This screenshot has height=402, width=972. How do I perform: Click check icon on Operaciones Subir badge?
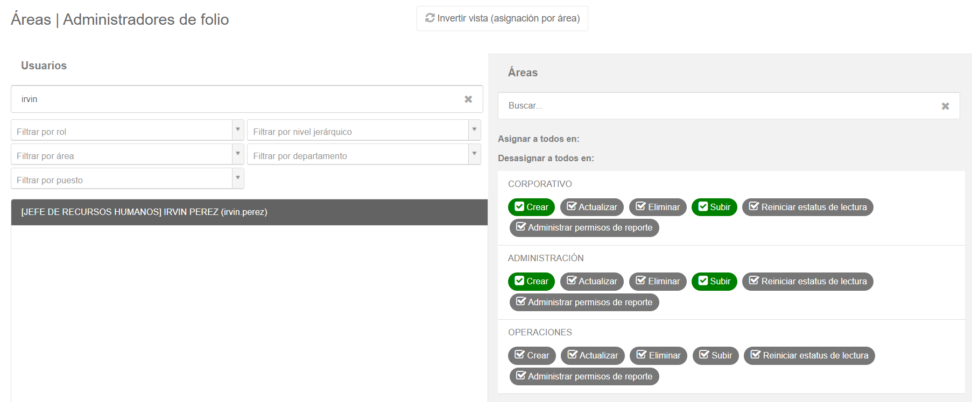[x=704, y=355]
